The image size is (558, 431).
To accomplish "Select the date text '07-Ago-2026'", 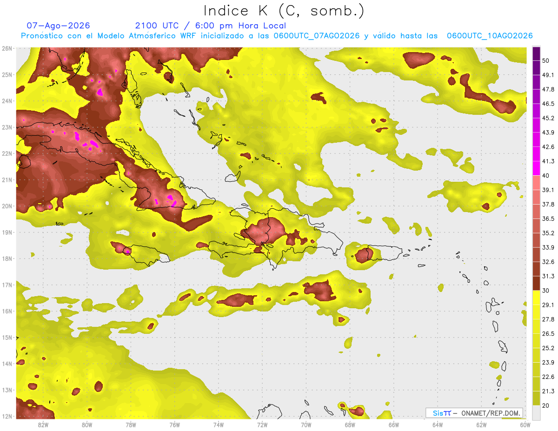I will pos(58,26).
